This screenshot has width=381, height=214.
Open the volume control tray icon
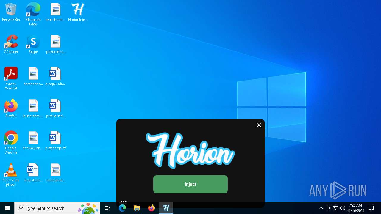343,208
